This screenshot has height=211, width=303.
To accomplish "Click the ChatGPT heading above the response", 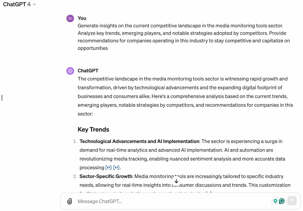I will pyautogui.click(x=88, y=71).
